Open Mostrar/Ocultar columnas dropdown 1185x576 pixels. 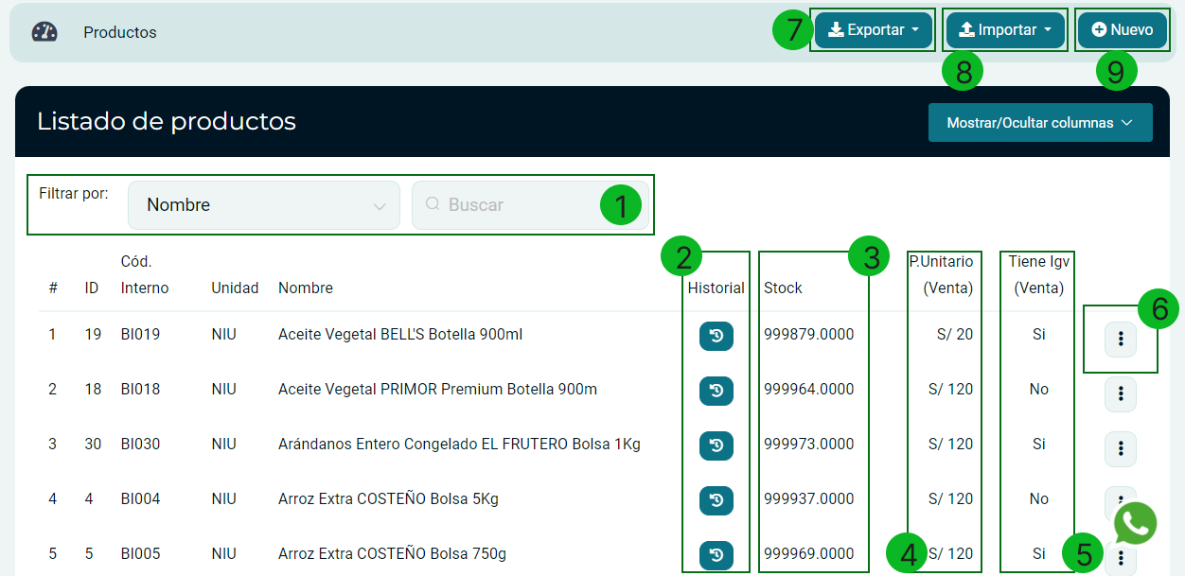[1039, 123]
